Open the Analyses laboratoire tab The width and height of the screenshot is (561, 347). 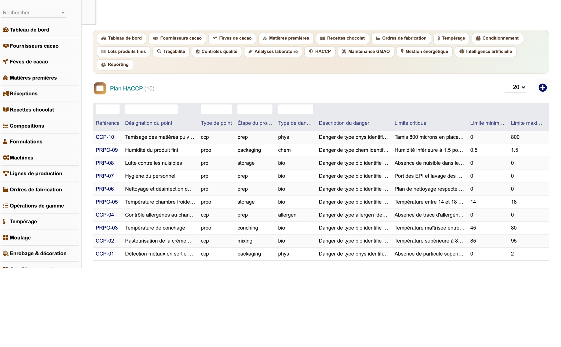coord(273,52)
